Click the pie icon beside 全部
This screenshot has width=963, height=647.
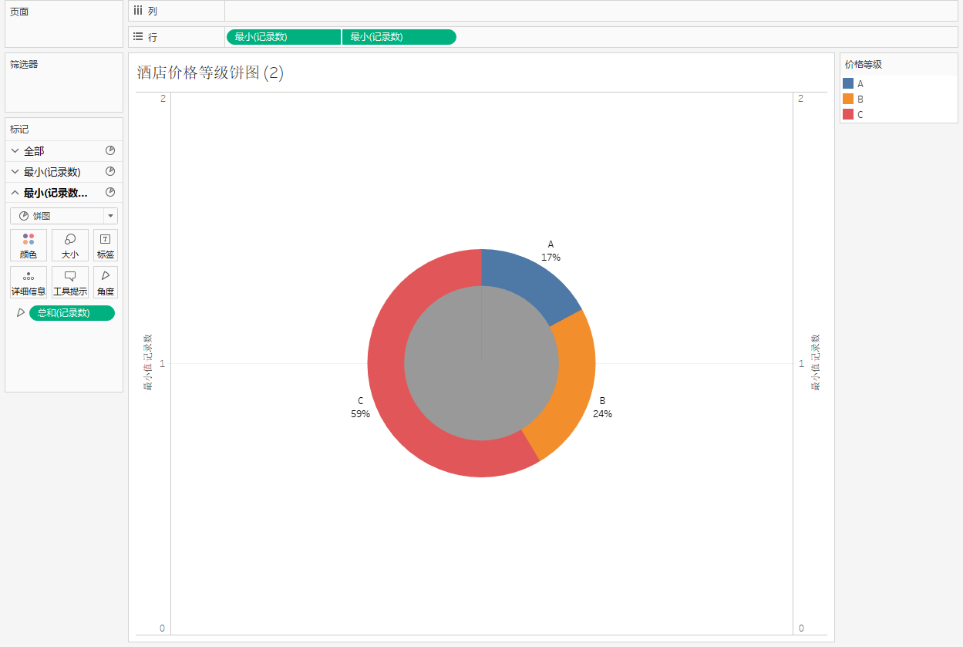click(110, 150)
